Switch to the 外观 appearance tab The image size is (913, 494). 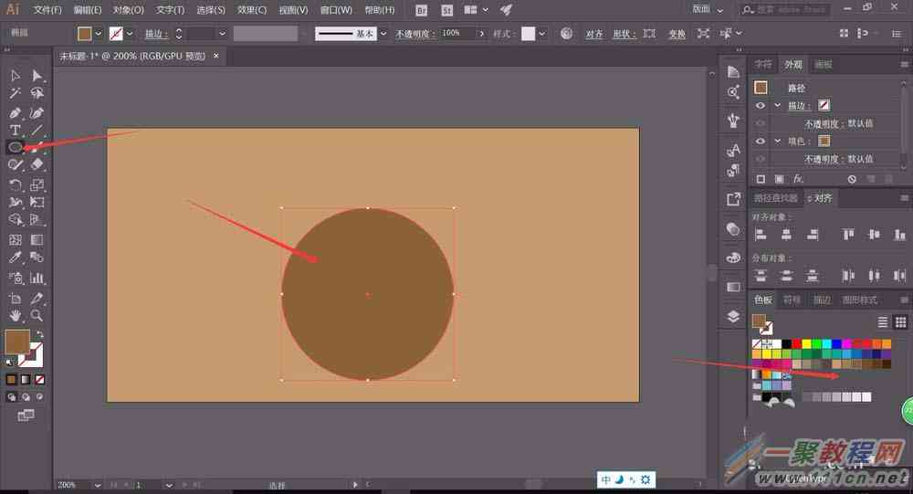pos(793,64)
